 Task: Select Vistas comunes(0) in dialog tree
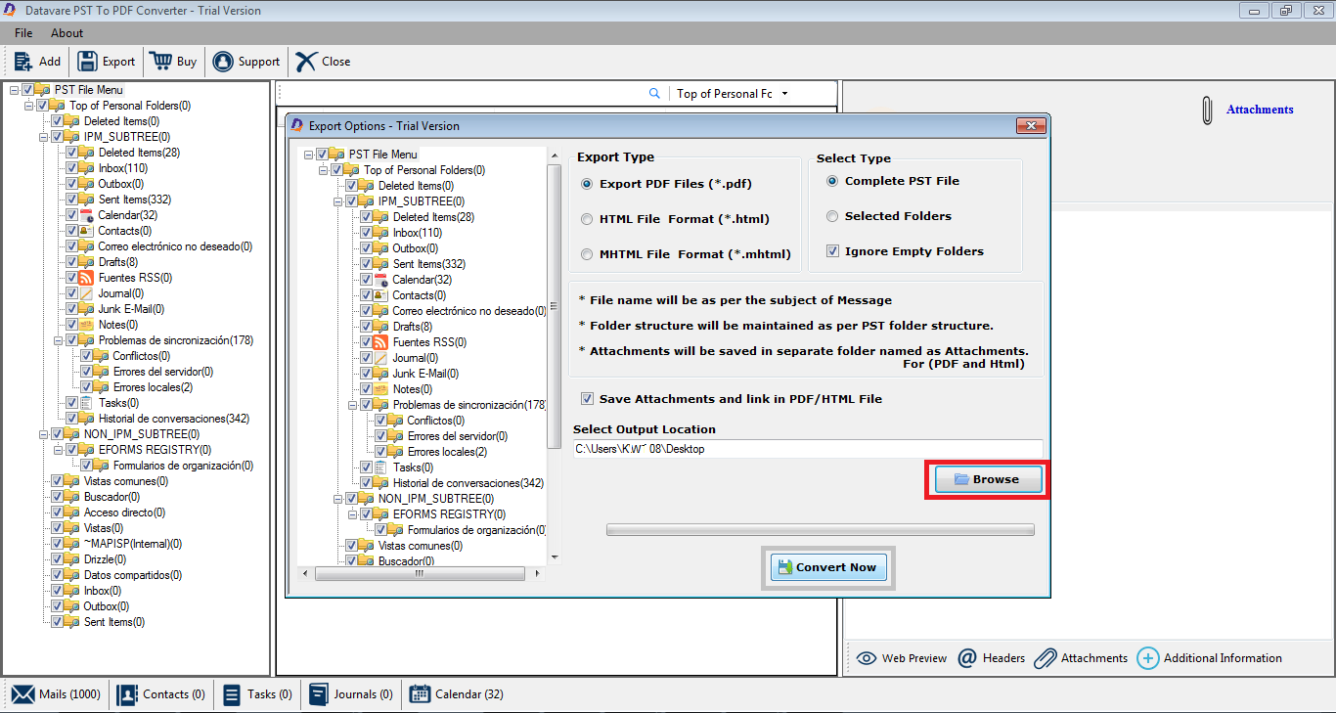(421, 546)
